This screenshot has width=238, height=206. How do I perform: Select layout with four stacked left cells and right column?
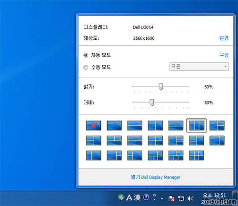[x=197, y=140]
